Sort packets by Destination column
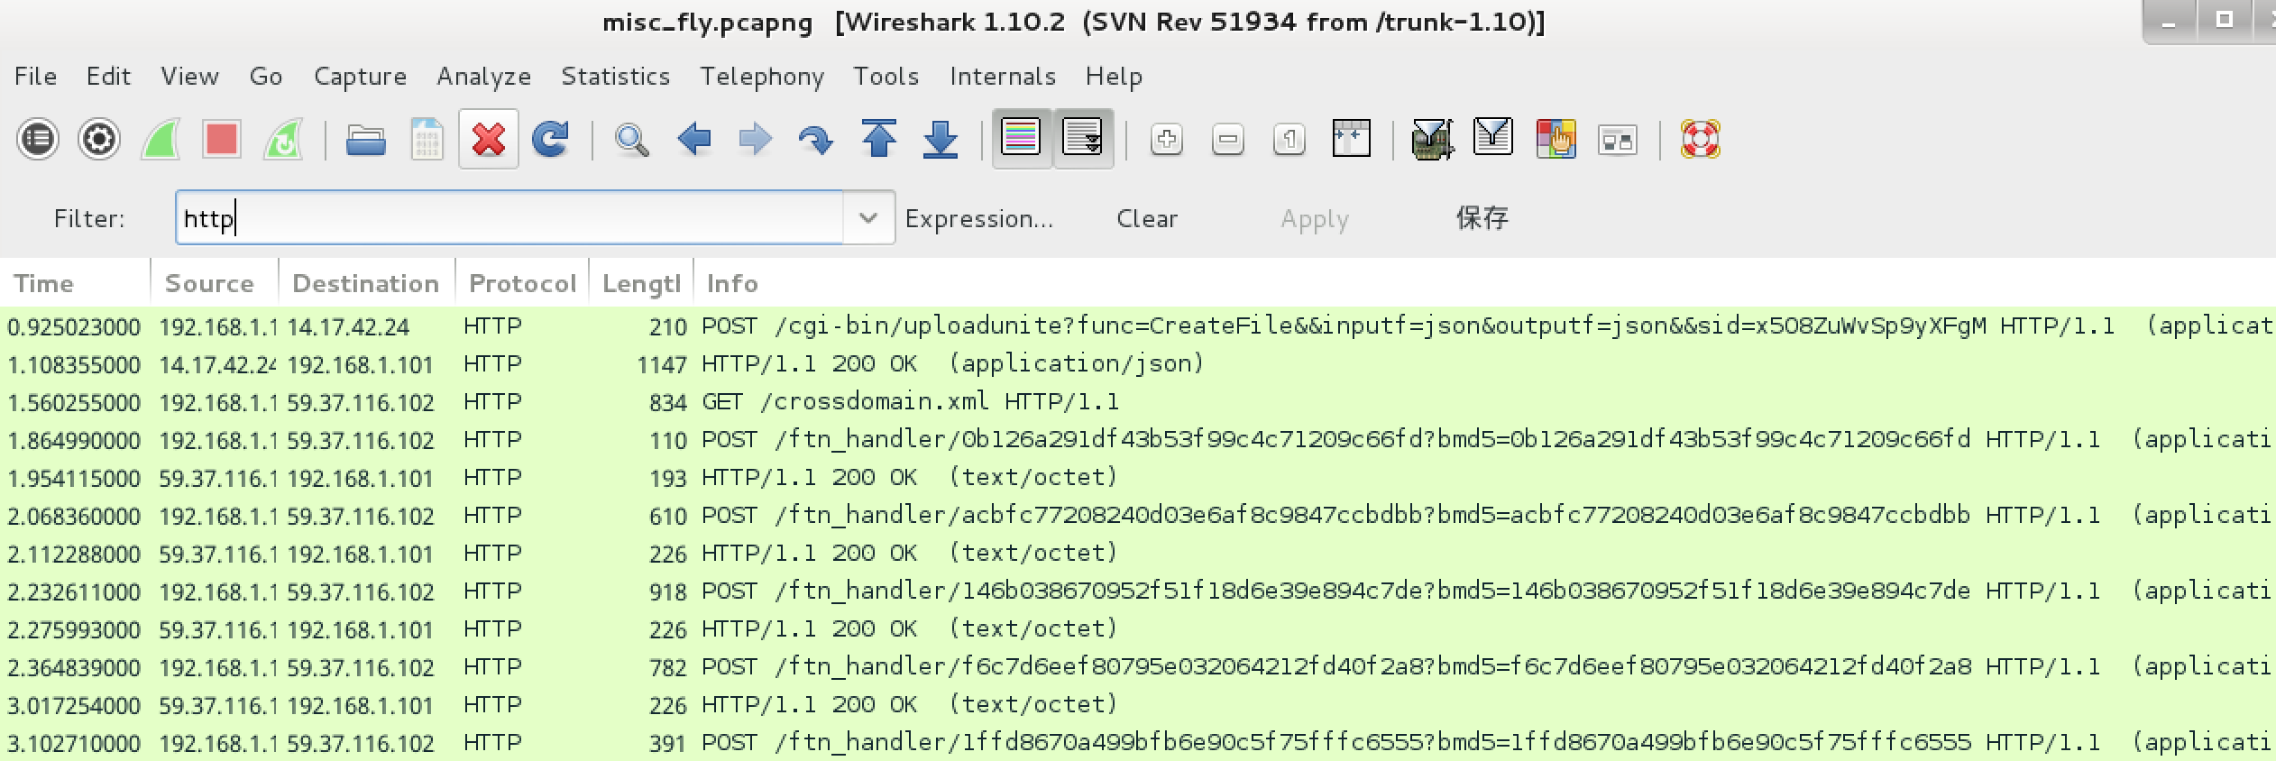The width and height of the screenshot is (2276, 761). [x=366, y=283]
